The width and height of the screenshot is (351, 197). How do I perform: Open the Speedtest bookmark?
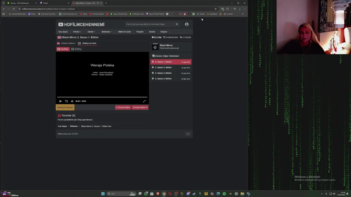point(212,14)
